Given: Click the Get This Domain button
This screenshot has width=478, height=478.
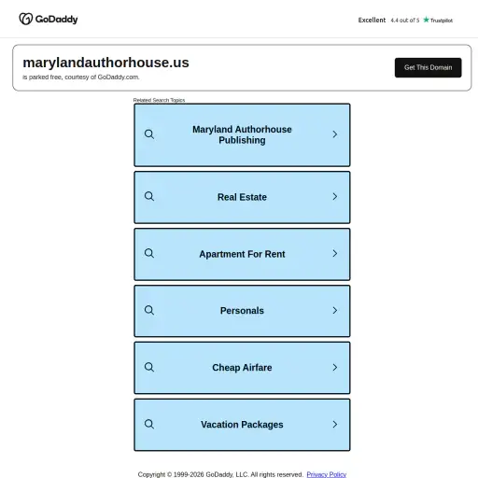Looking at the screenshot, I should point(428,67).
